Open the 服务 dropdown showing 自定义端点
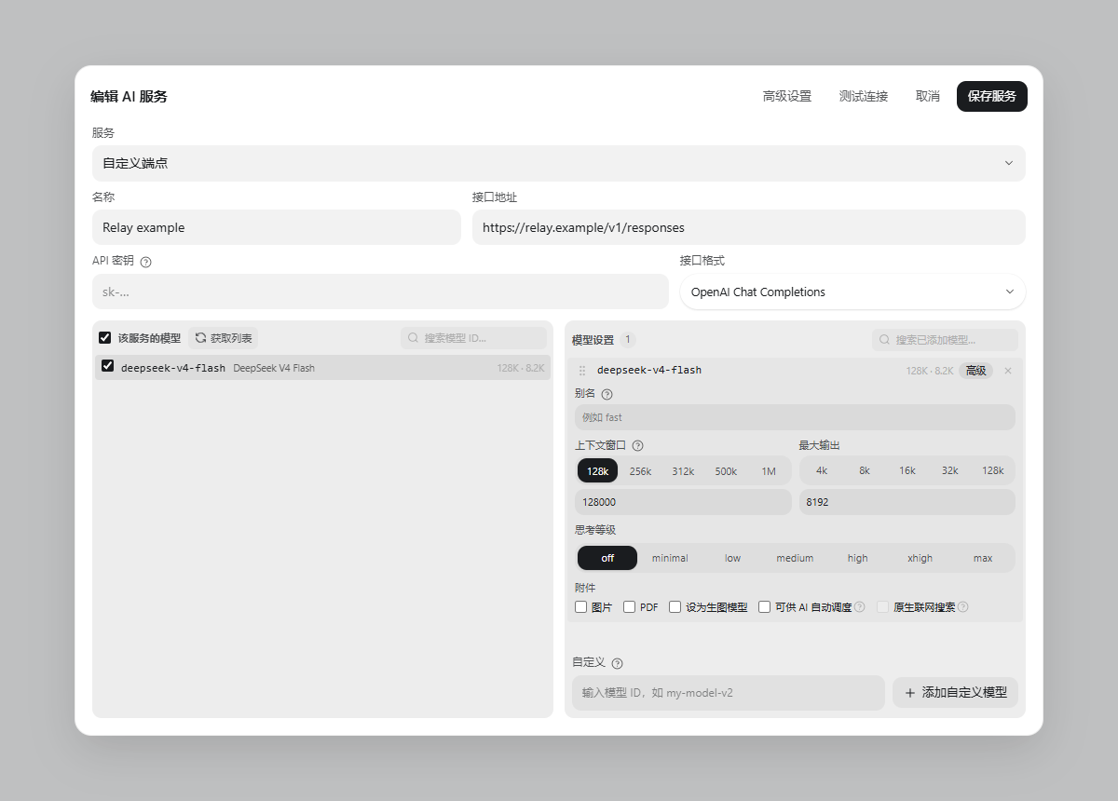The height and width of the screenshot is (801, 1118). point(559,163)
